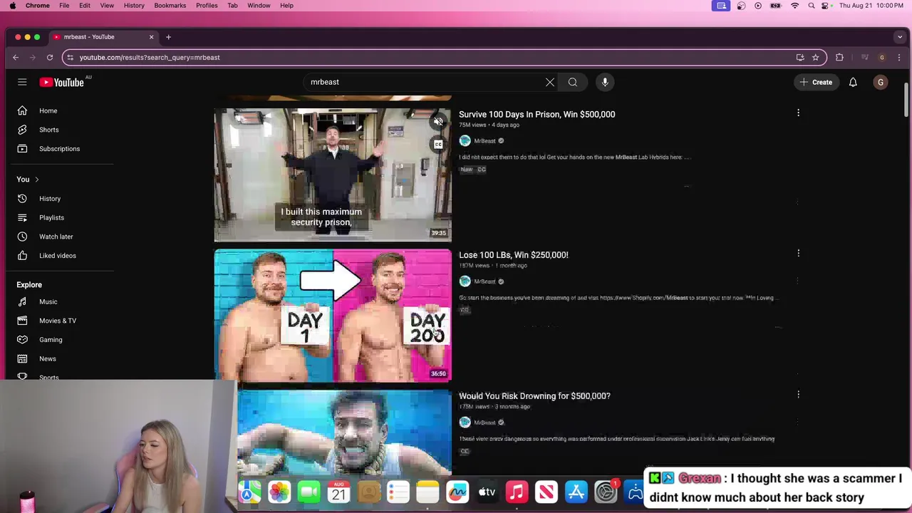Start voice search with microphone icon
Screen dimensions: 912x513
(x=605, y=82)
